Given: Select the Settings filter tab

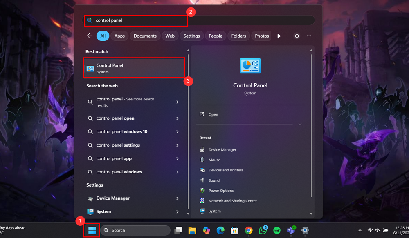Looking at the screenshot, I should [x=191, y=36].
